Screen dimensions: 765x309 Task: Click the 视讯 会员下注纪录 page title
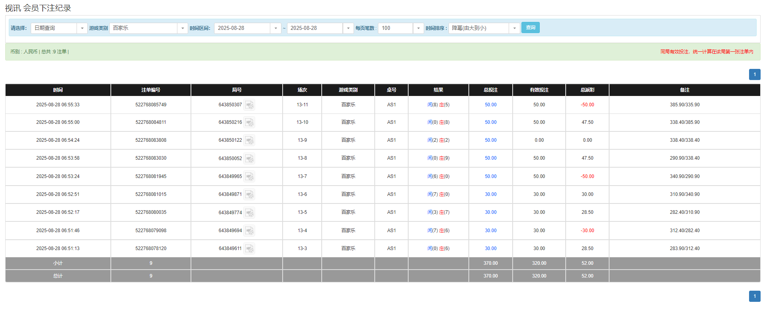[x=38, y=8]
